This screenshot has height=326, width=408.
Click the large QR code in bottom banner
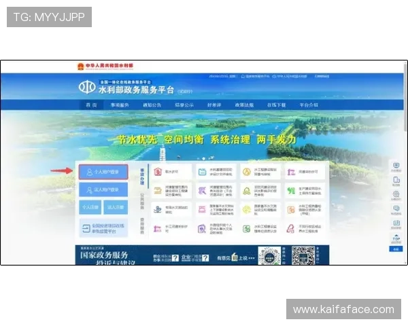303,255
